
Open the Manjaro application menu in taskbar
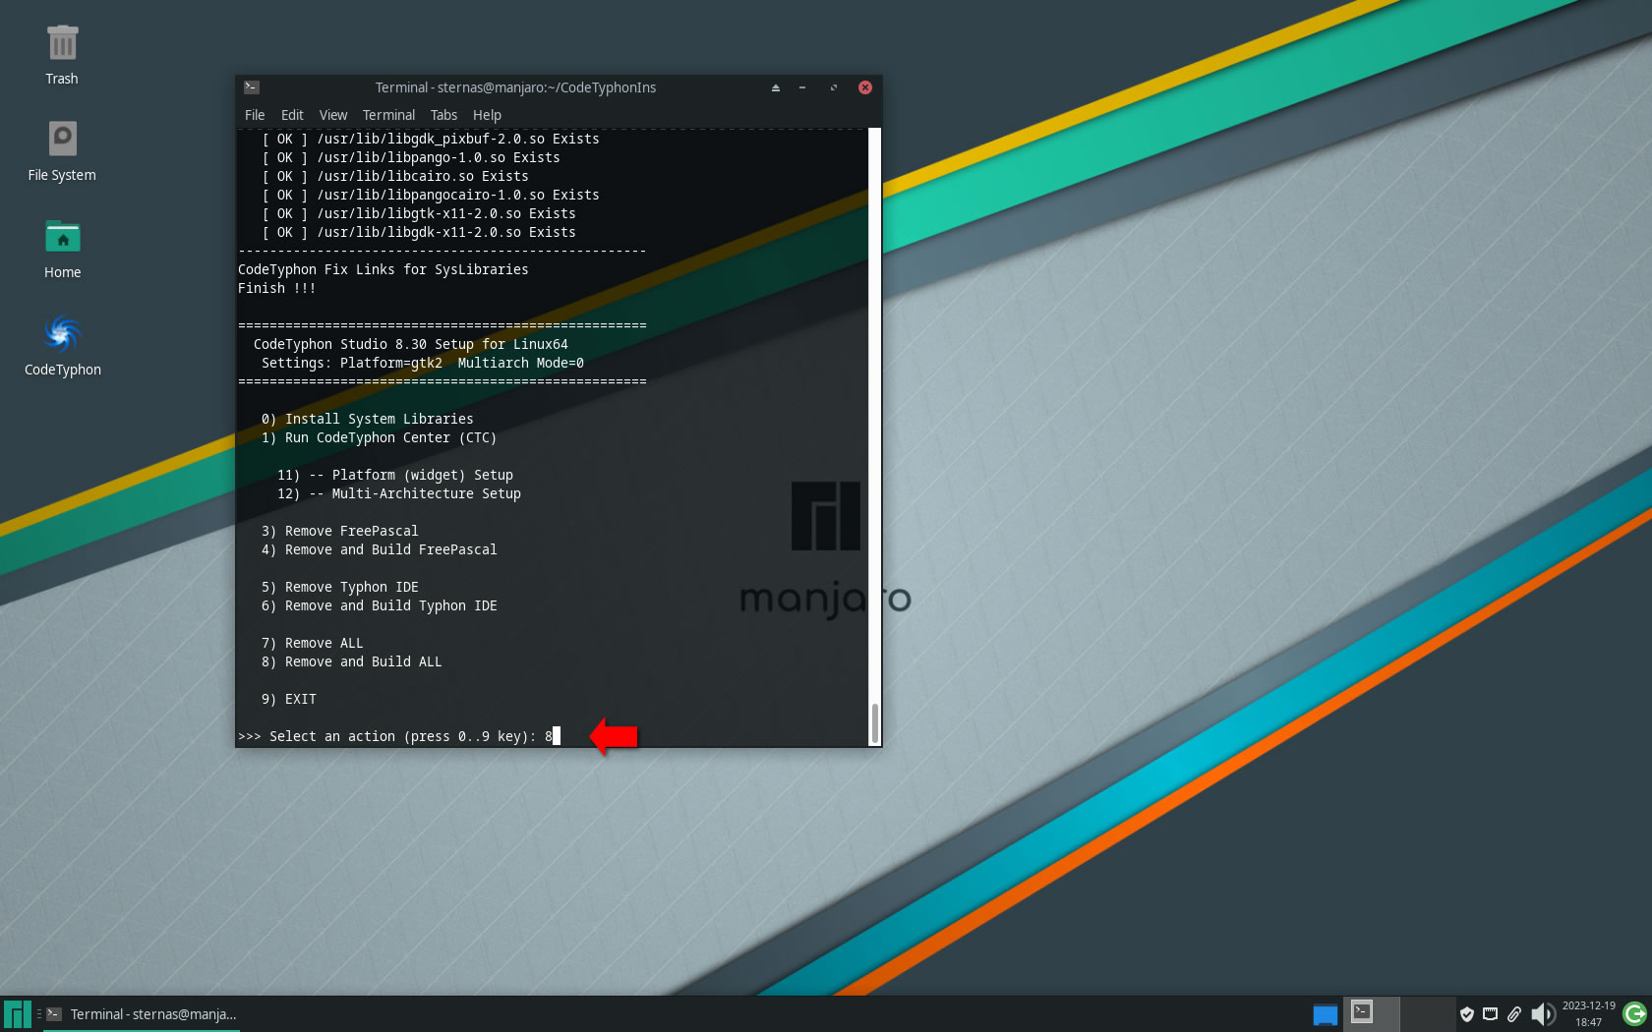click(x=17, y=1014)
